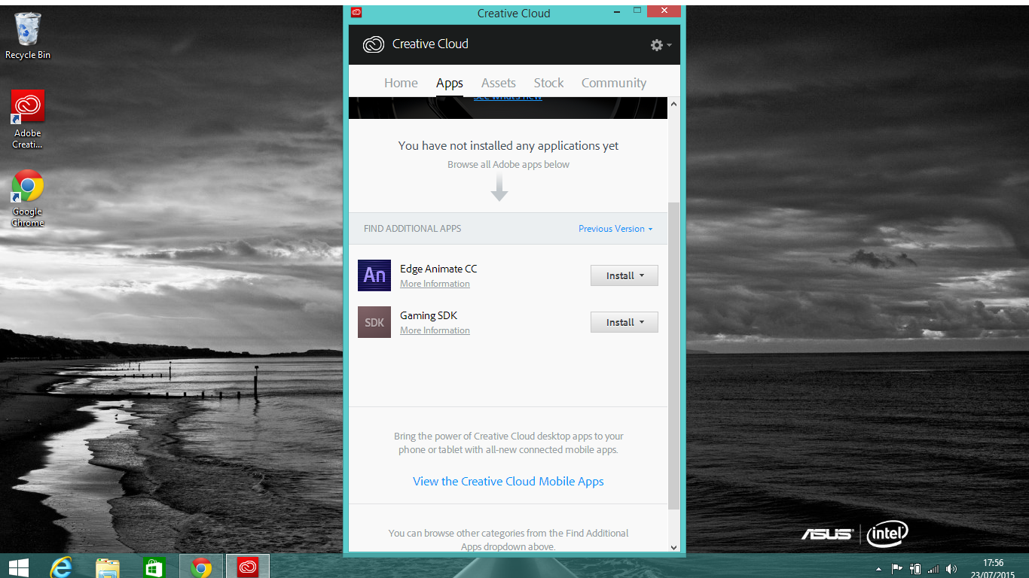The height and width of the screenshot is (578, 1029).
Task: Click the Edge Animate CC app icon
Action: (374, 275)
